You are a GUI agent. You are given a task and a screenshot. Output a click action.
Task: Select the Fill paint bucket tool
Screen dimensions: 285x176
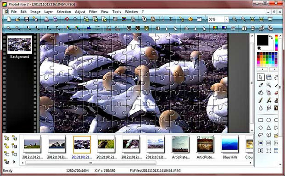click(261, 93)
